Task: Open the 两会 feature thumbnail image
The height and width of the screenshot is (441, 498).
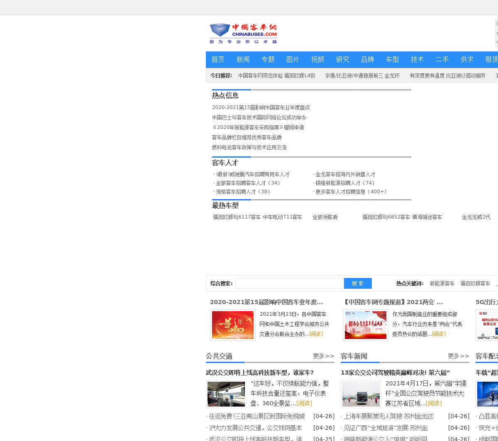Action: [x=366, y=325]
